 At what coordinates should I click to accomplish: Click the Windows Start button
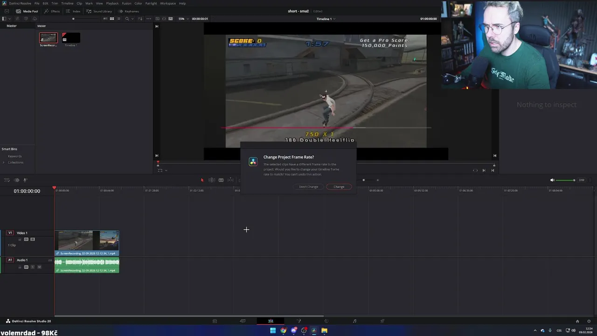click(x=273, y=330)
